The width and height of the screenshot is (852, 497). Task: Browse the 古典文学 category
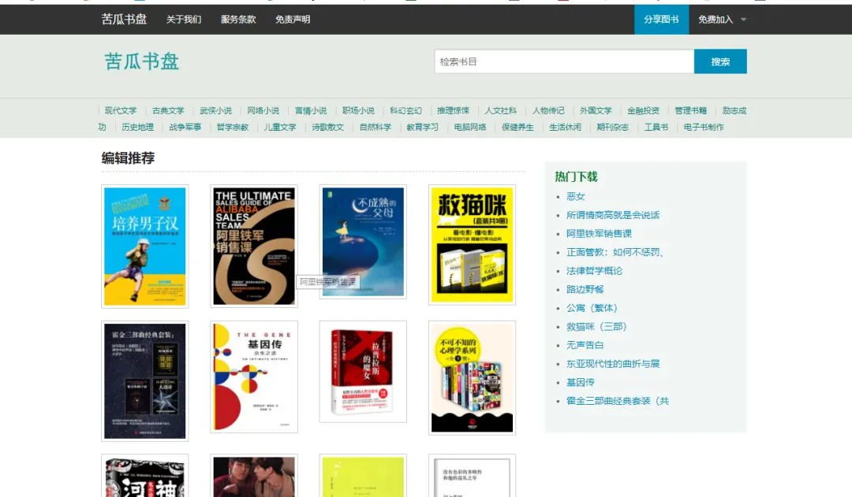click(168, 111)
